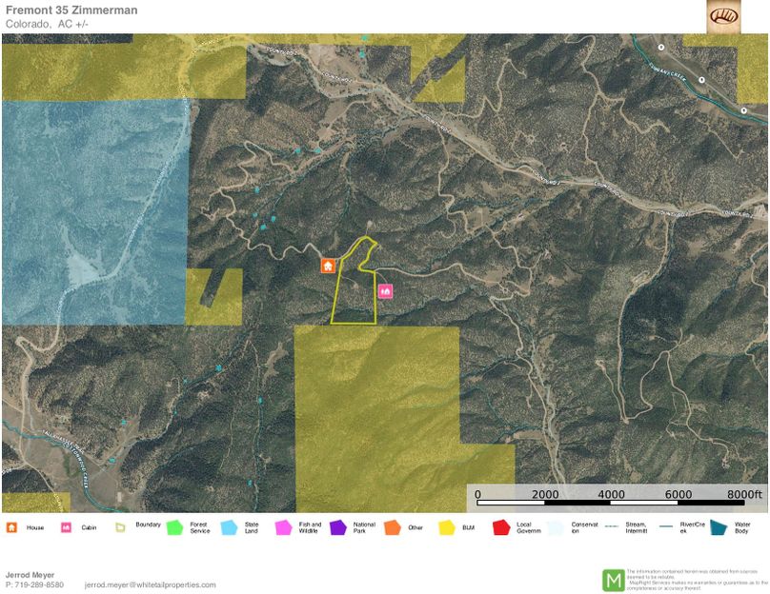Click the agent phone number 719-289-8580
This screenshot has width=770, height=594.
[39, 584]
